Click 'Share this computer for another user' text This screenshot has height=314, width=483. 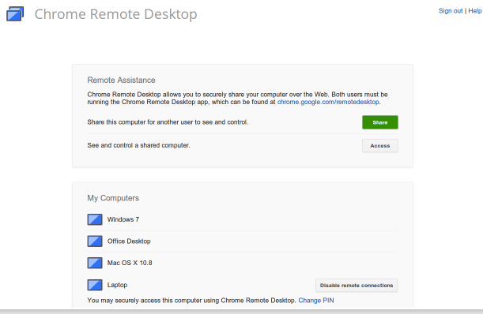coord(168,122)
